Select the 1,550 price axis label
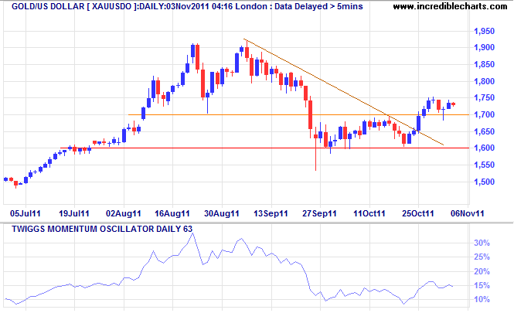Viewport: 514px width, 313px height. point(484,165)
